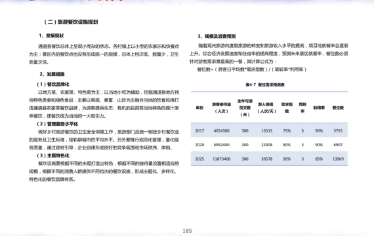Select the 75% demand index cell
Image resolution: width=374 pixels, height=236 pixels.
coord(287,130)
